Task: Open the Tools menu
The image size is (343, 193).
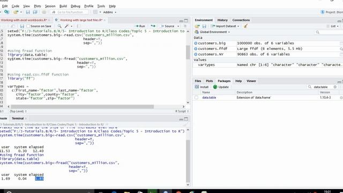Action: [101, 6]
